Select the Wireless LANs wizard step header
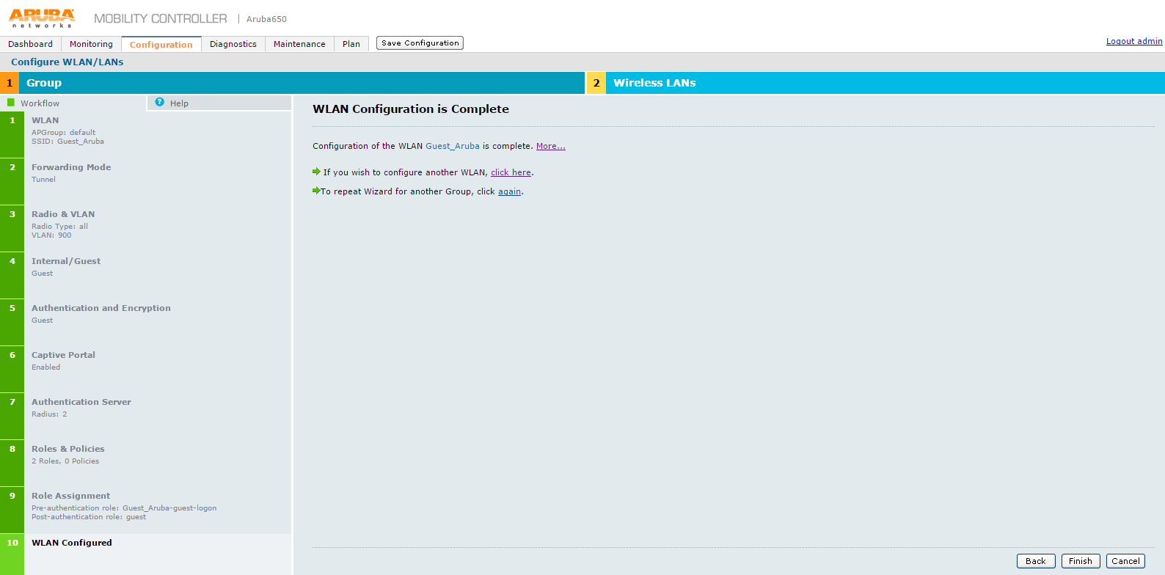This screenshot has height=575, width=1165. [x=876, y=83]
